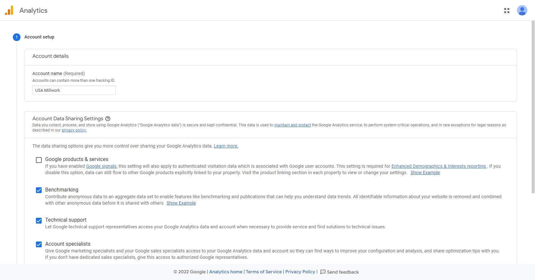Open Enhanced Demographics & Interests reporting link

(439, 166)
